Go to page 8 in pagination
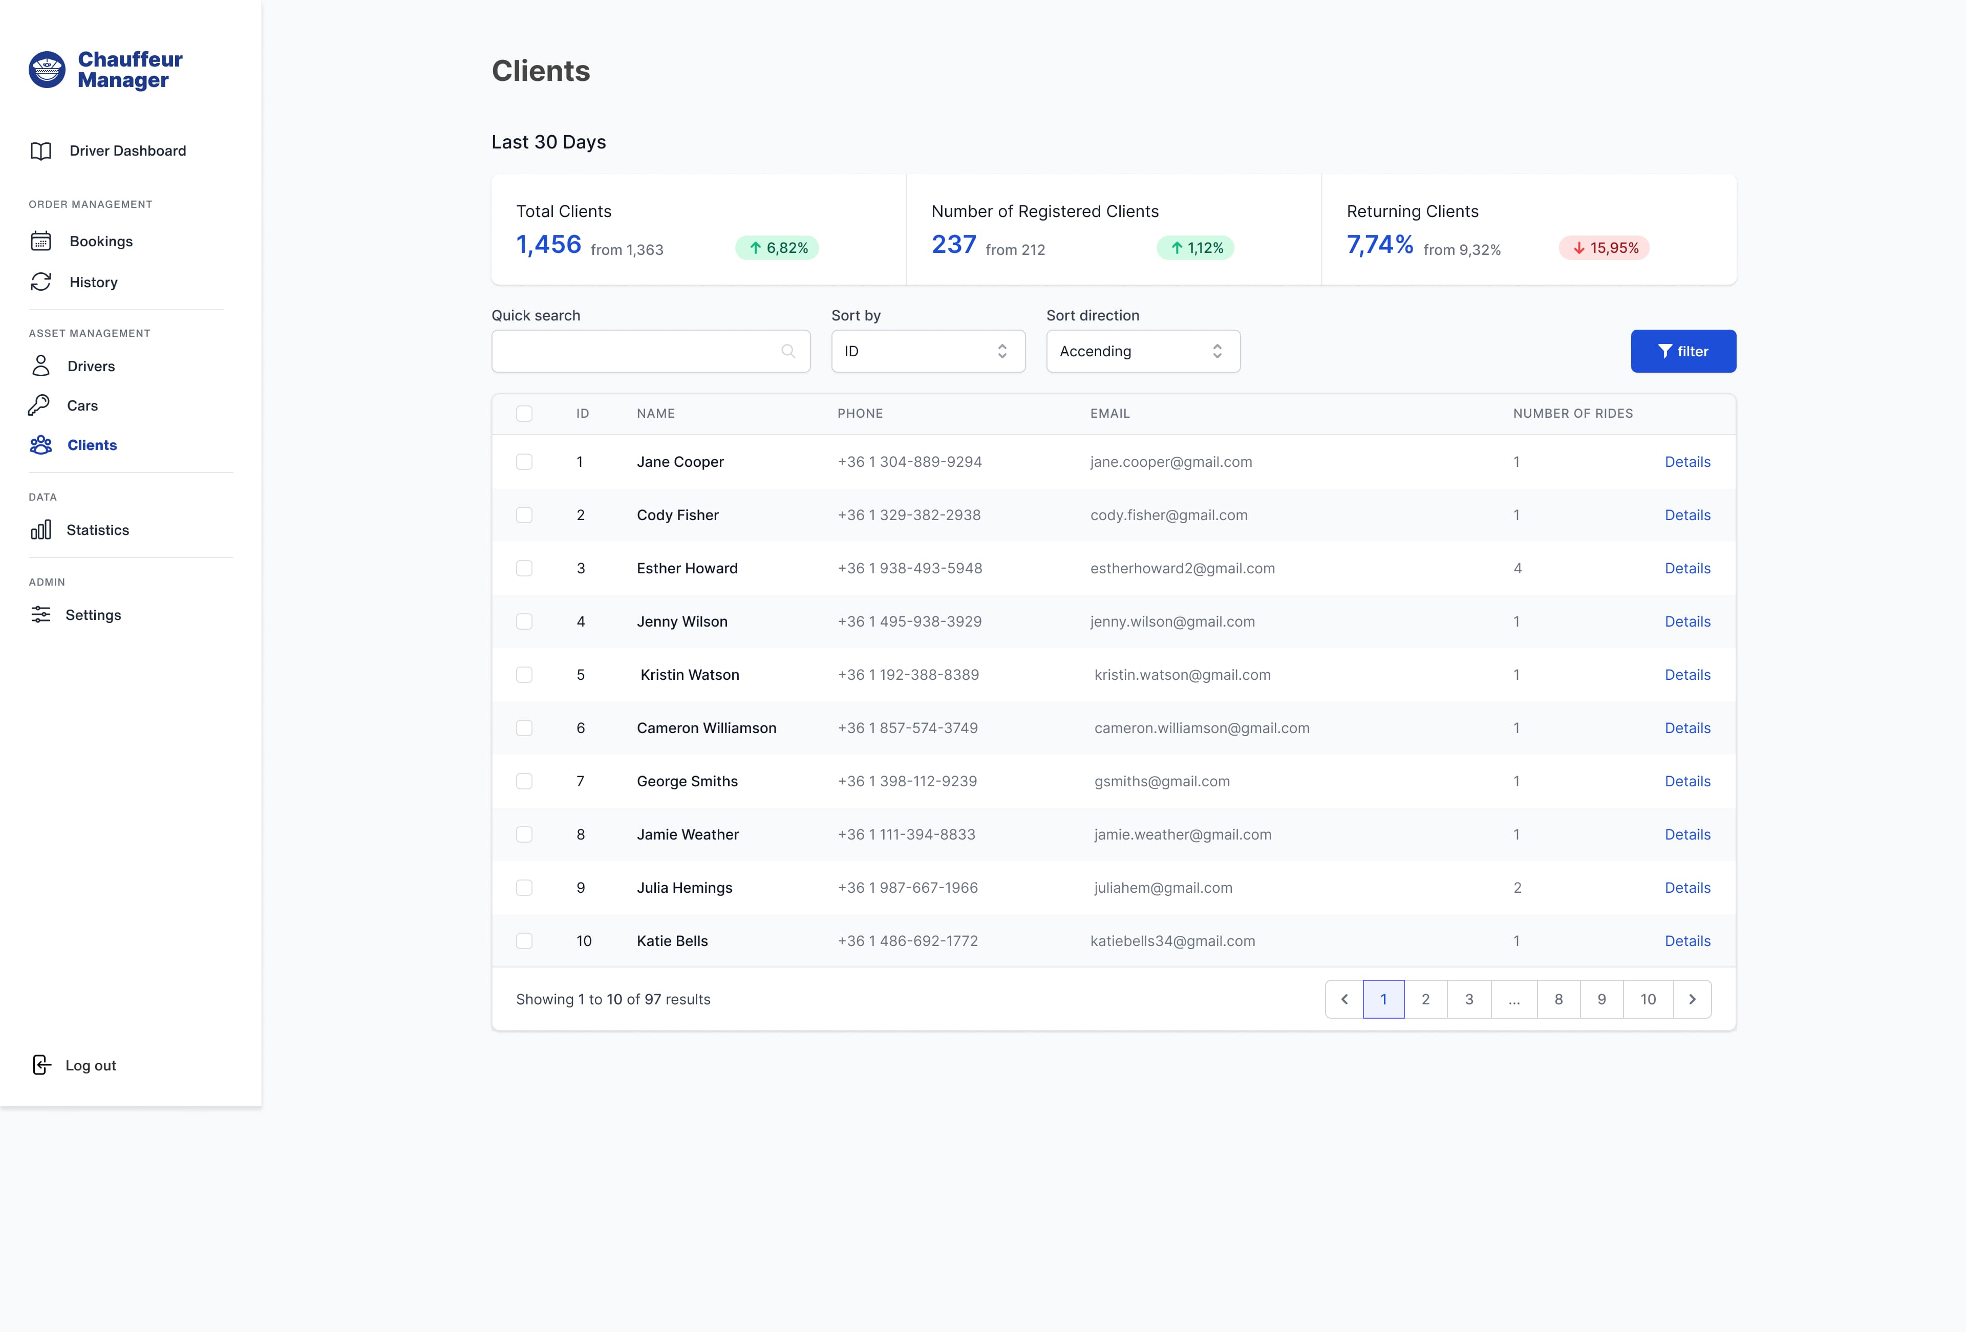 point(1558,1000)
